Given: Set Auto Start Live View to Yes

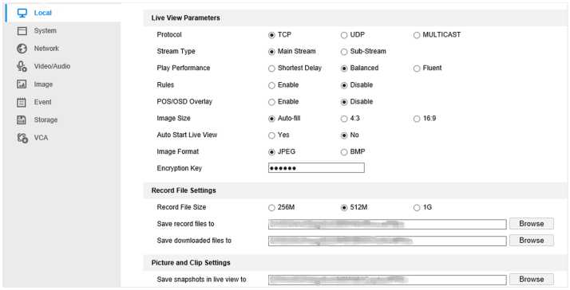Looking at the screenshot, I should [x=271, y=135].
